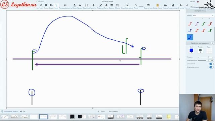The image size is (215, 121).
Task: Click the Clipboard toolbar icon
Action: click(158, 6)
